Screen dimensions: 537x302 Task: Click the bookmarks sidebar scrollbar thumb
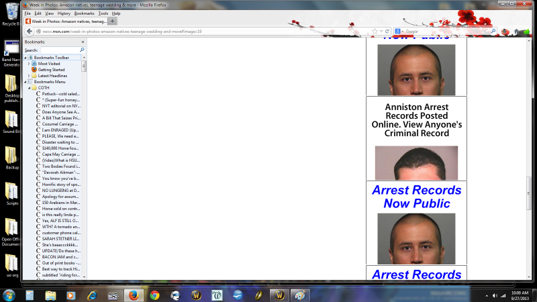pyautogui.click(x=84, y=66)
